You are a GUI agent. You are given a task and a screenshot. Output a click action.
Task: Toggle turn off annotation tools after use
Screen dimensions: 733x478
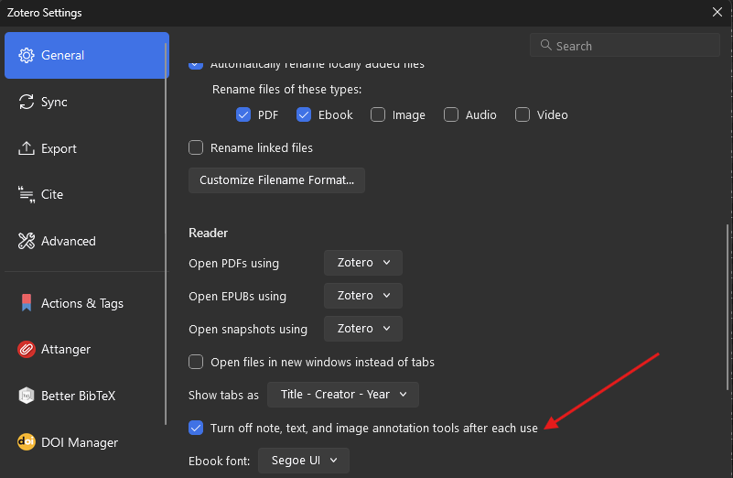tap(196, 428)
